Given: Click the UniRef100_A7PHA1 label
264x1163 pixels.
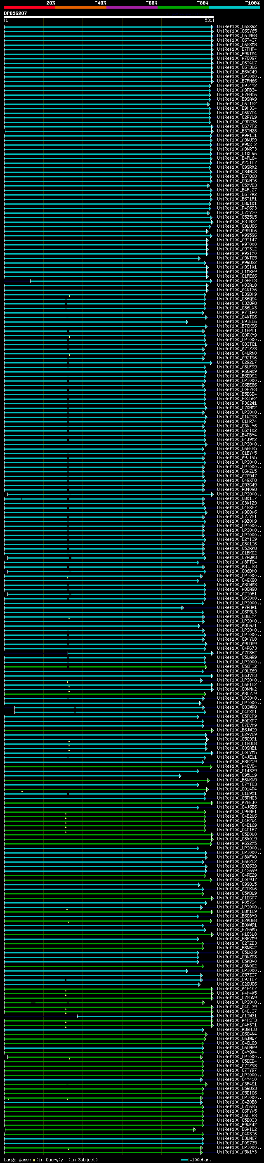Looking at the screenshot, I should tap(237, 608).
